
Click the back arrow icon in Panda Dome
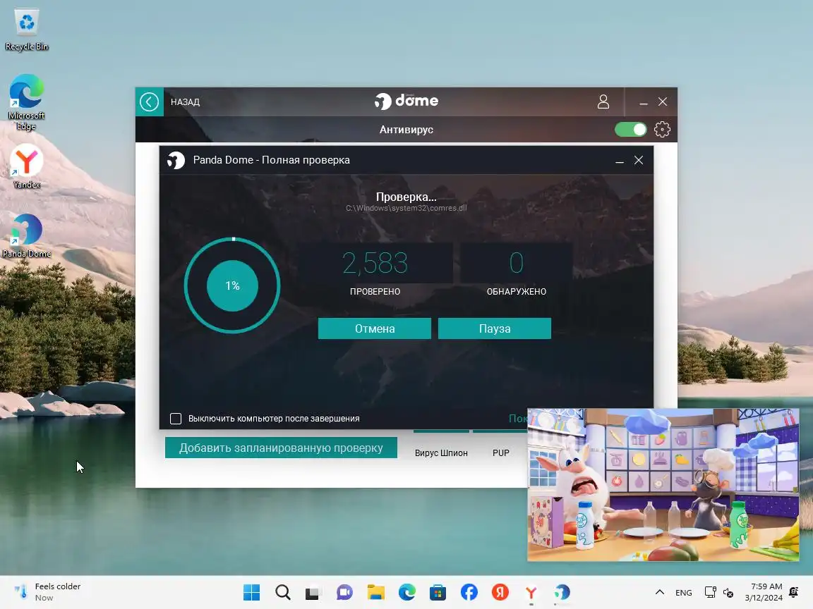pyautogui.click(x=150, y=101)
